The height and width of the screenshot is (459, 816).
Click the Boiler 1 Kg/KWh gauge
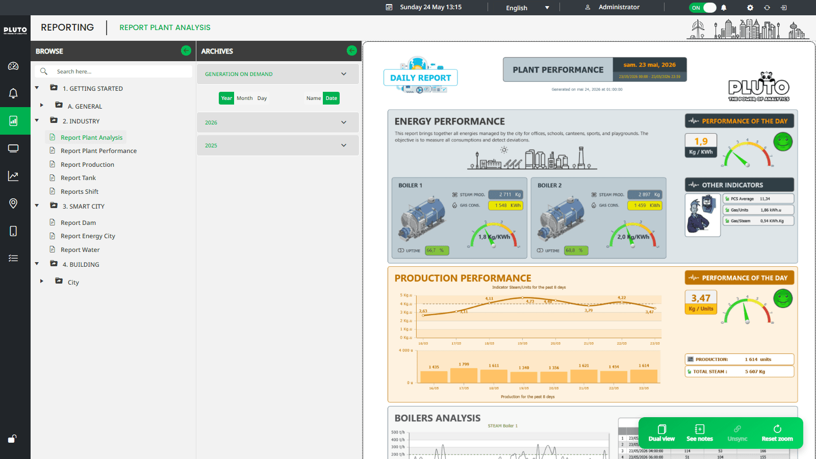click(494, 235)
